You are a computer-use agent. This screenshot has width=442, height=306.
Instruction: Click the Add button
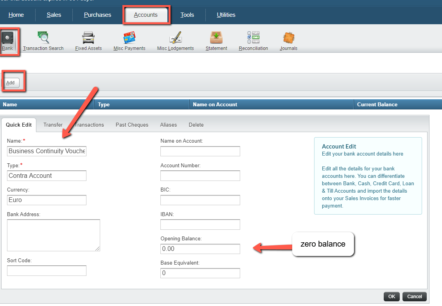pyautogui.click(x=11, y=82)
